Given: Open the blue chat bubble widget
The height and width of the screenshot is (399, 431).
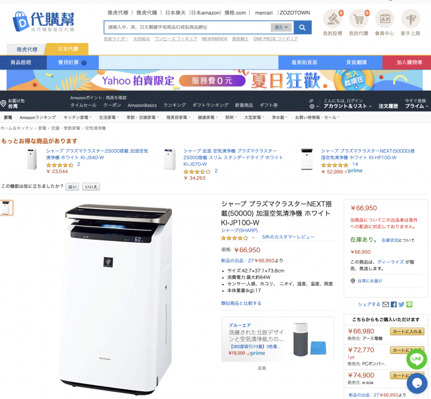Looking at the screenshot, I should tap(417, 383).
